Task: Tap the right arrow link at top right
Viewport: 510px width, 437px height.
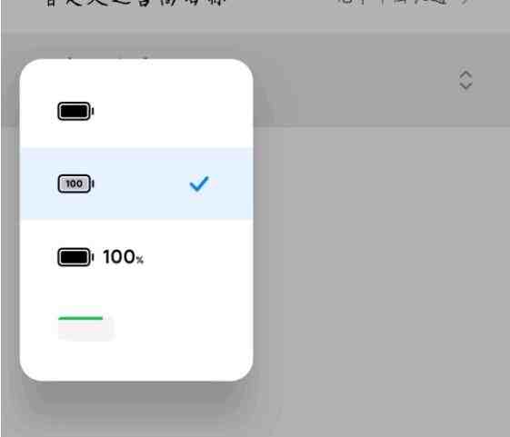Action: (x=465, y=2)
